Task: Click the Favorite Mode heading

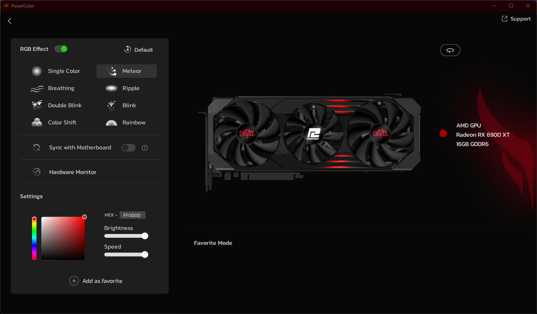Action: [x=213, y=243]
